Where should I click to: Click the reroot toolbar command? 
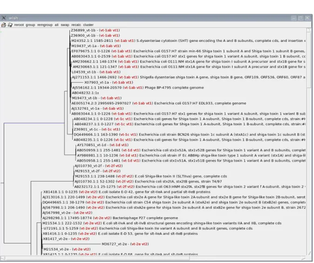pyautogui.click(x=19, y=25)
